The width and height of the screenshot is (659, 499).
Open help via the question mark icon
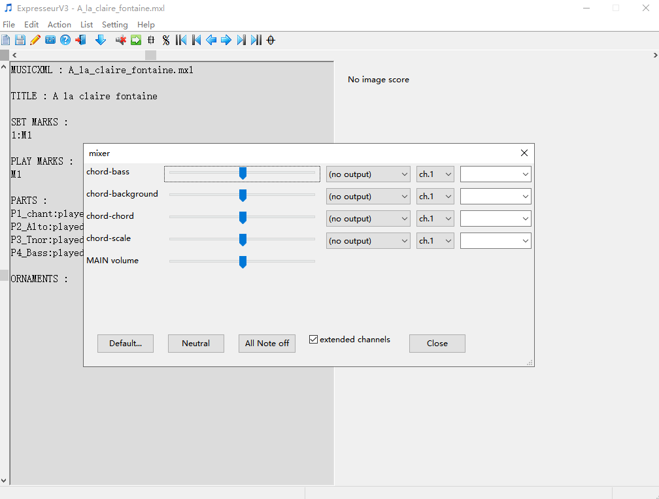65,40
